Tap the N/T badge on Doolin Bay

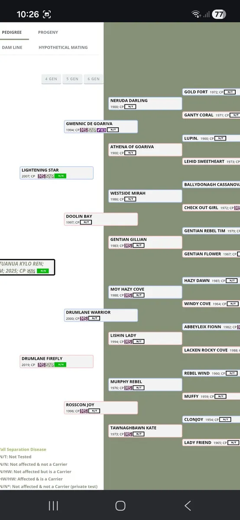(86, 222)
